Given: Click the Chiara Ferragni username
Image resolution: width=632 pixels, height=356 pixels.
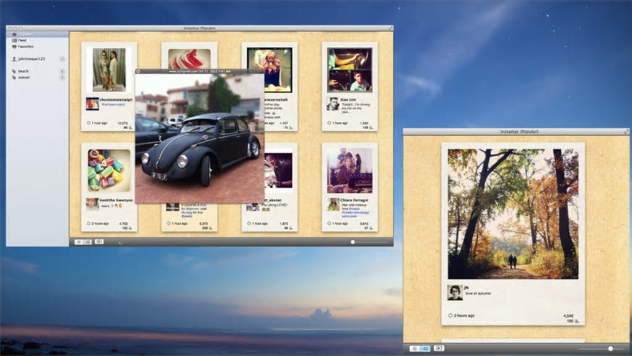Looking at the screenshot, I should 355,200.
